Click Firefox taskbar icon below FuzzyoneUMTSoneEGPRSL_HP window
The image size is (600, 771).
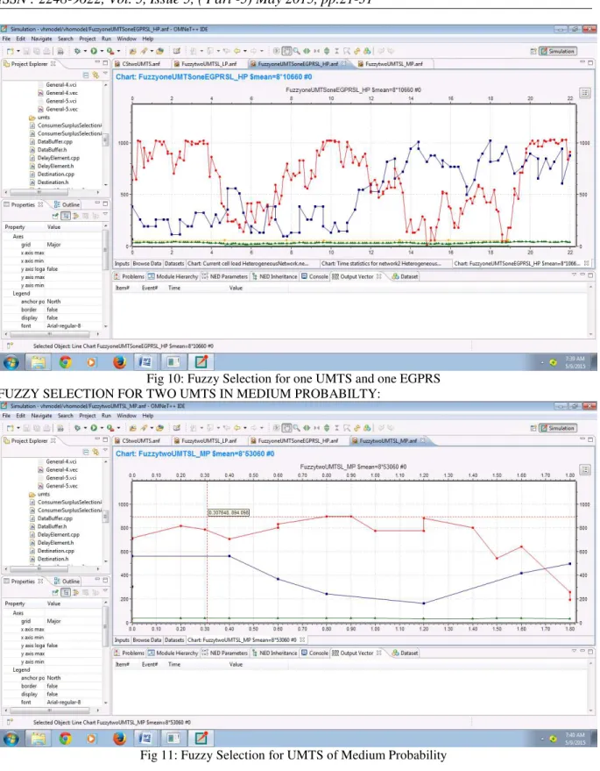119,362
